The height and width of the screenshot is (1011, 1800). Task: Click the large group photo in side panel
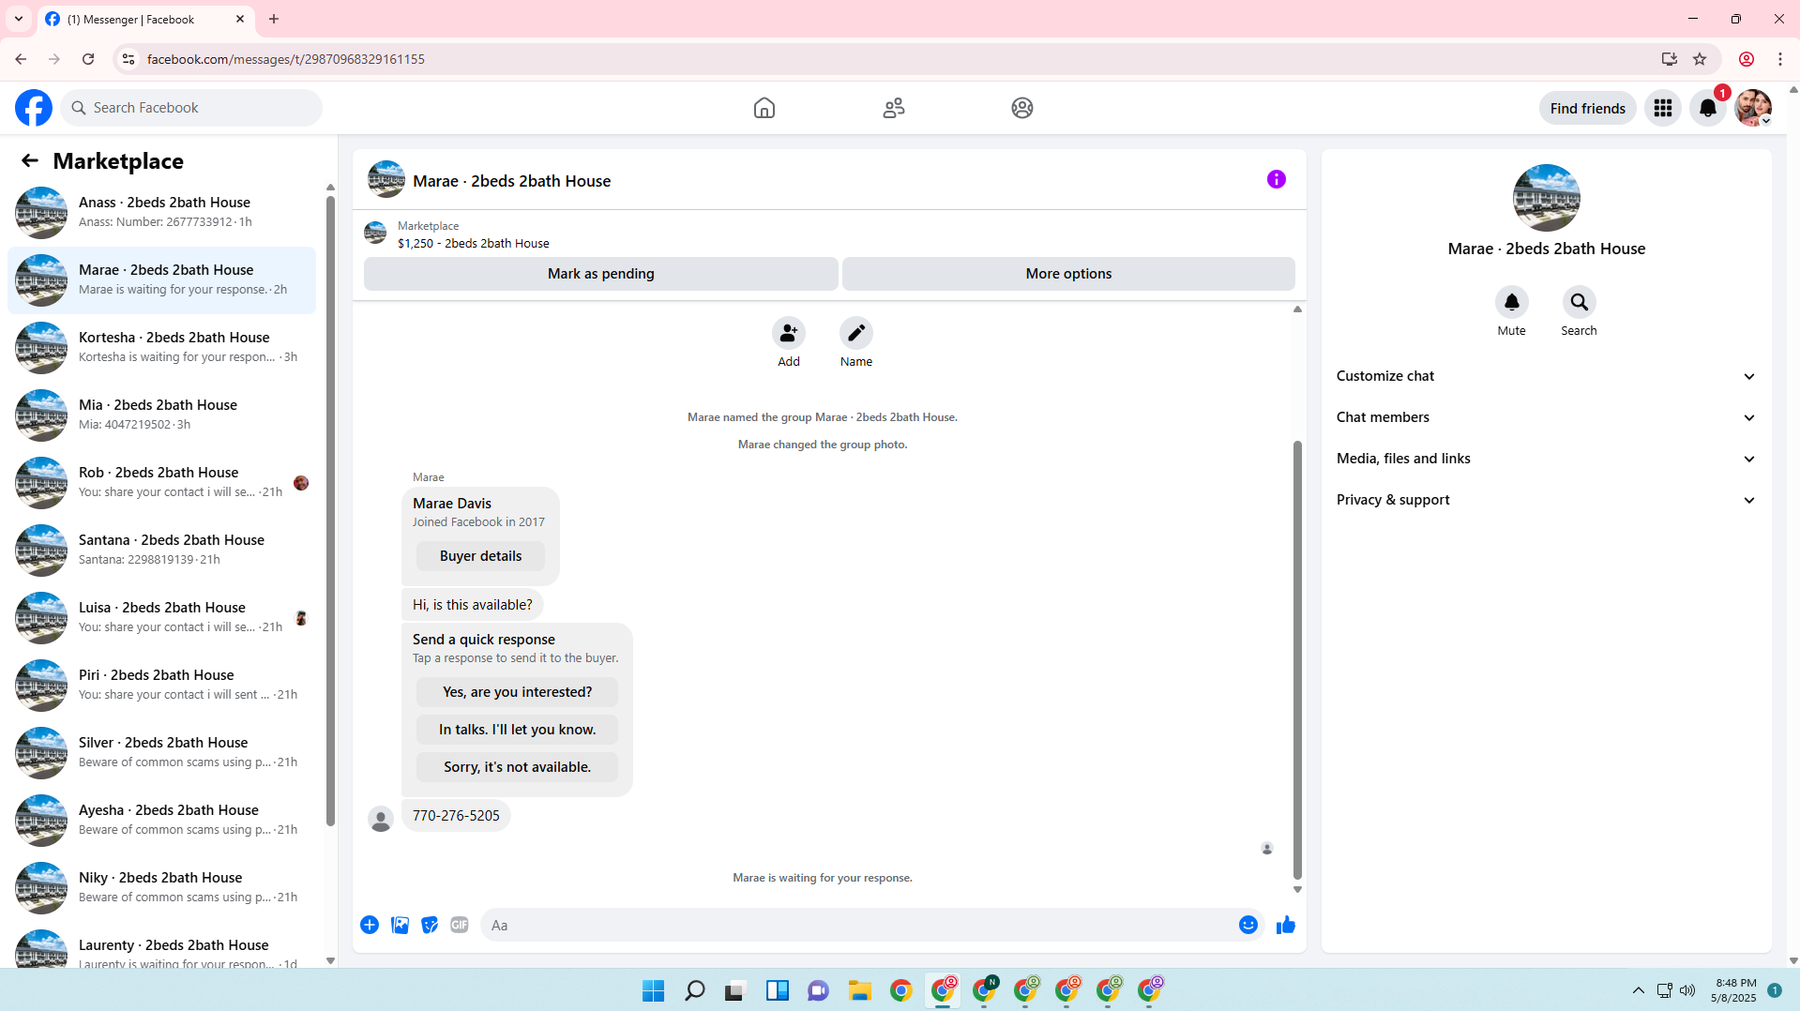(1546, 198)
